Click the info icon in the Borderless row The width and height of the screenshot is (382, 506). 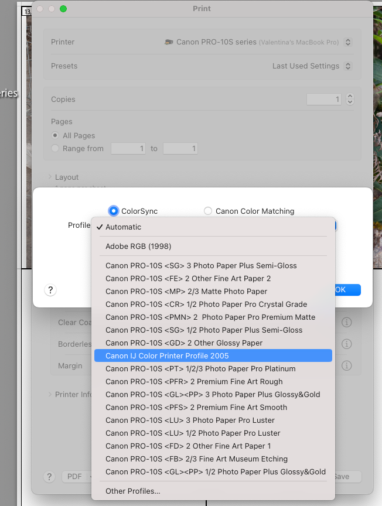coord(346,344)
